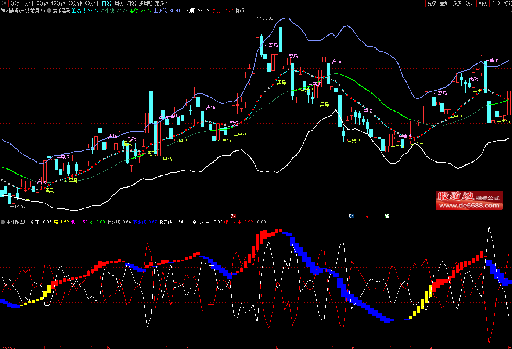Switch to 月线 monthly chart
The width and height of the screenshot is (512, 349).
[131, 3]
